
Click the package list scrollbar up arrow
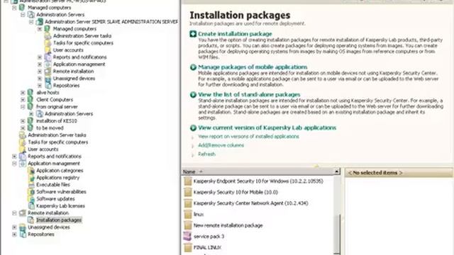pyautogui.click(x=337, y=171)
